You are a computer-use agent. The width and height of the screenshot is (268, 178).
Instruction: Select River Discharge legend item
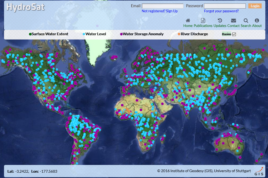point(194,34)
